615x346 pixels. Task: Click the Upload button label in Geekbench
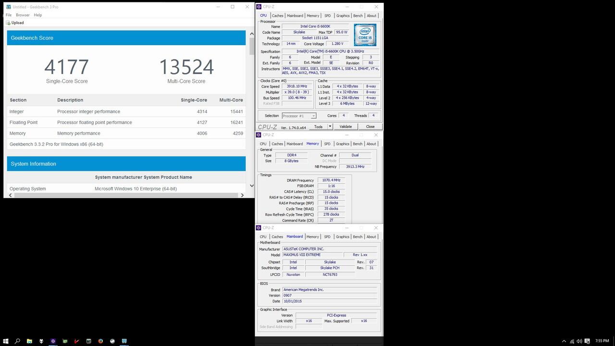(17, 23)
